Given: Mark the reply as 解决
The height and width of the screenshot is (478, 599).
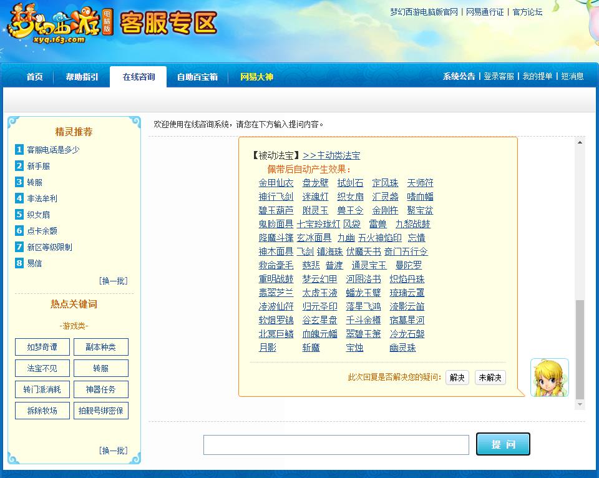Looking at the screenshot, I should coord(457,378).
